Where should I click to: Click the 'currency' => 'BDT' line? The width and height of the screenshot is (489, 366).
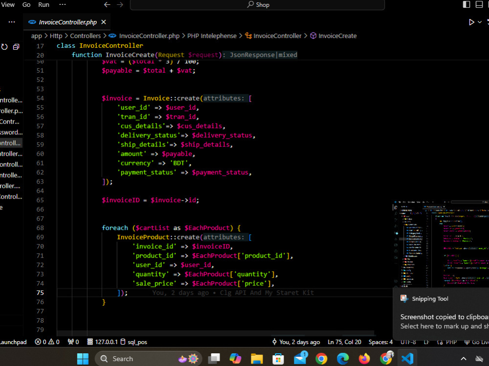coord(154,163)
